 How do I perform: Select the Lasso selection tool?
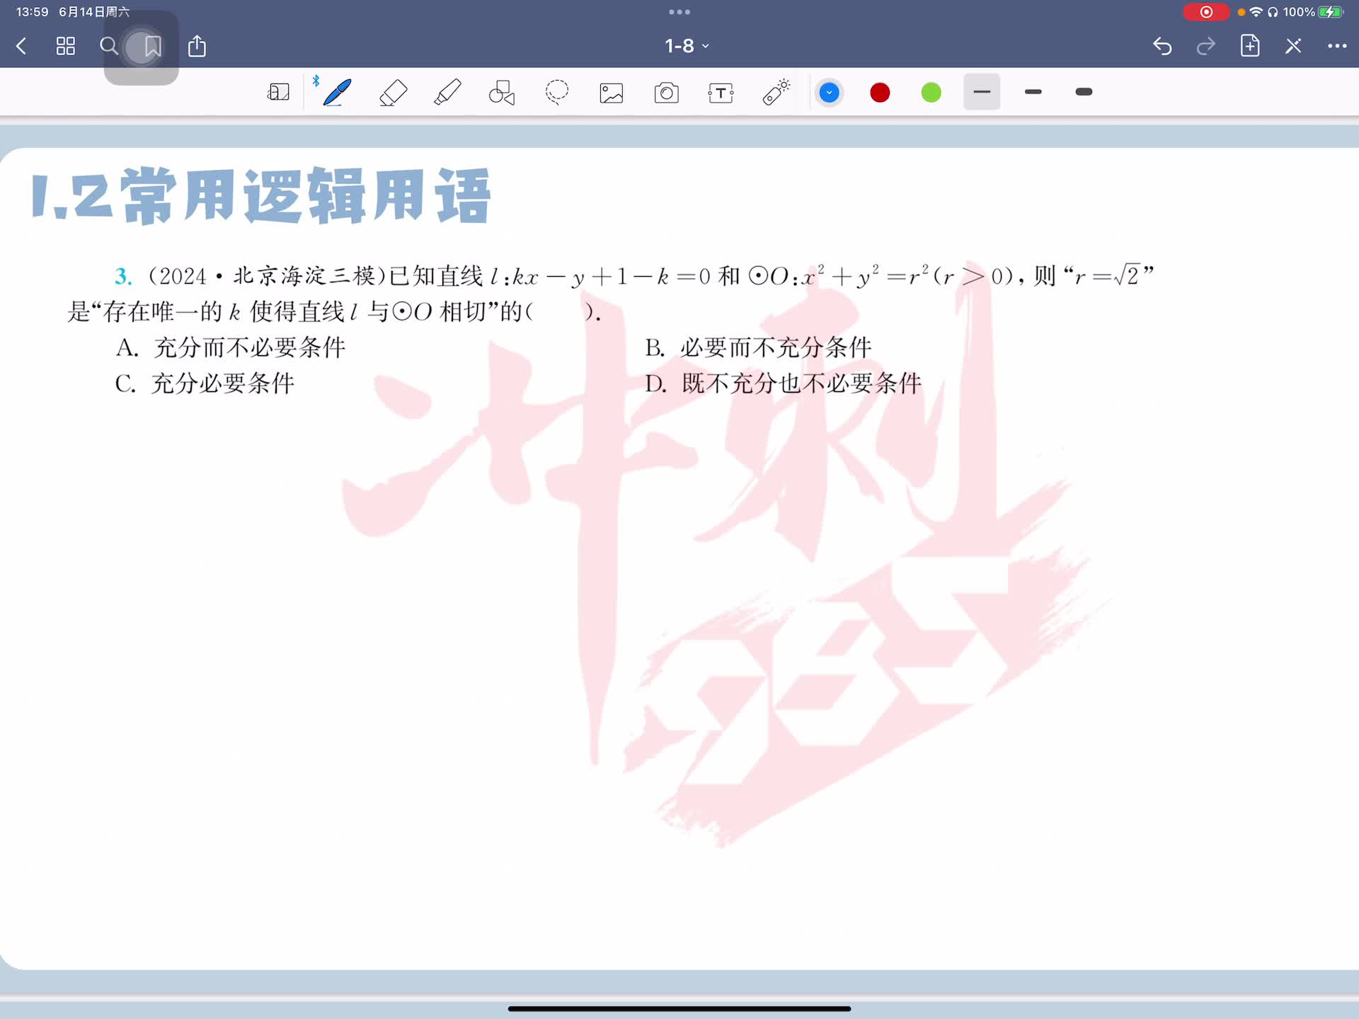557,92
